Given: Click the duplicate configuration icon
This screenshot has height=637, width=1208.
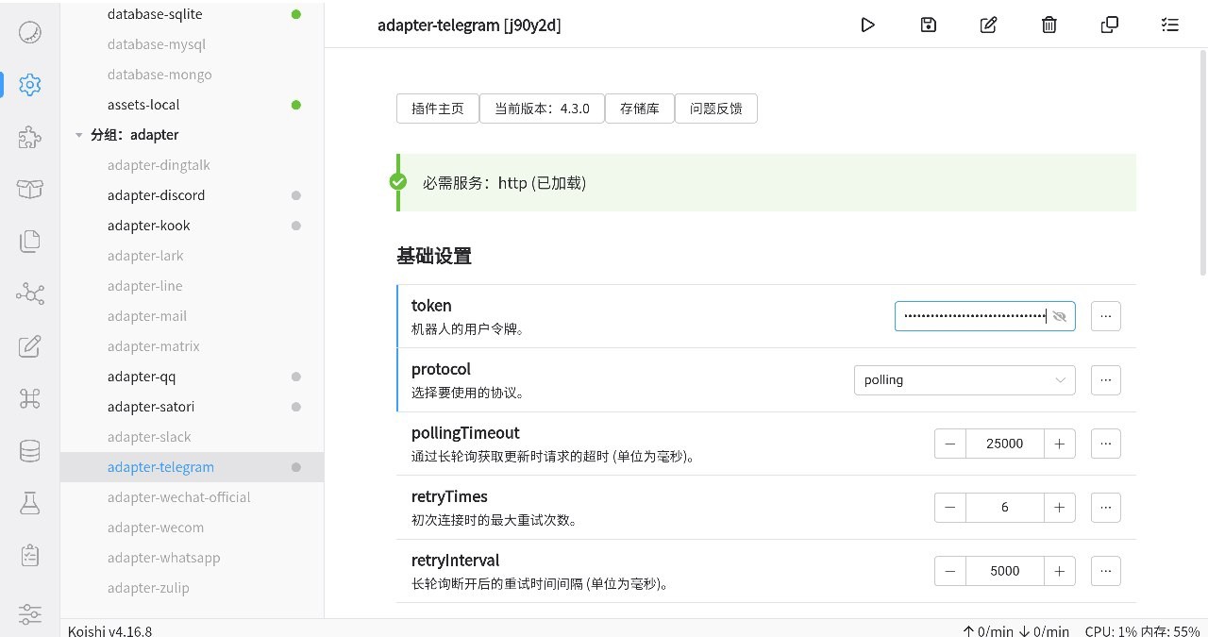Looking at the screenshot, I should pos(1109,25).
